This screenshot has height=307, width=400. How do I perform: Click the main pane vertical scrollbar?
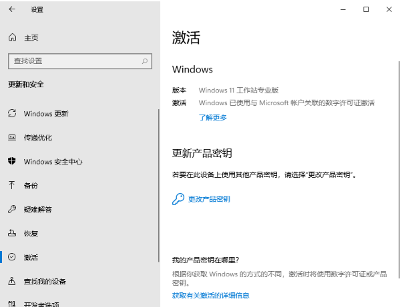click(x=399, y=170)
